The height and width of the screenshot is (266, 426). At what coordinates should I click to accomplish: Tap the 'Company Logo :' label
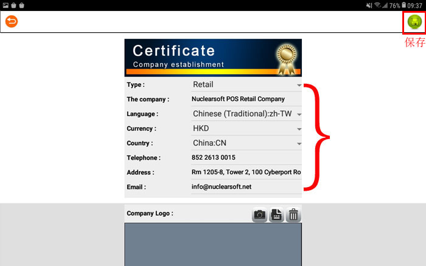pyautogui.click(x=150, y=213)
